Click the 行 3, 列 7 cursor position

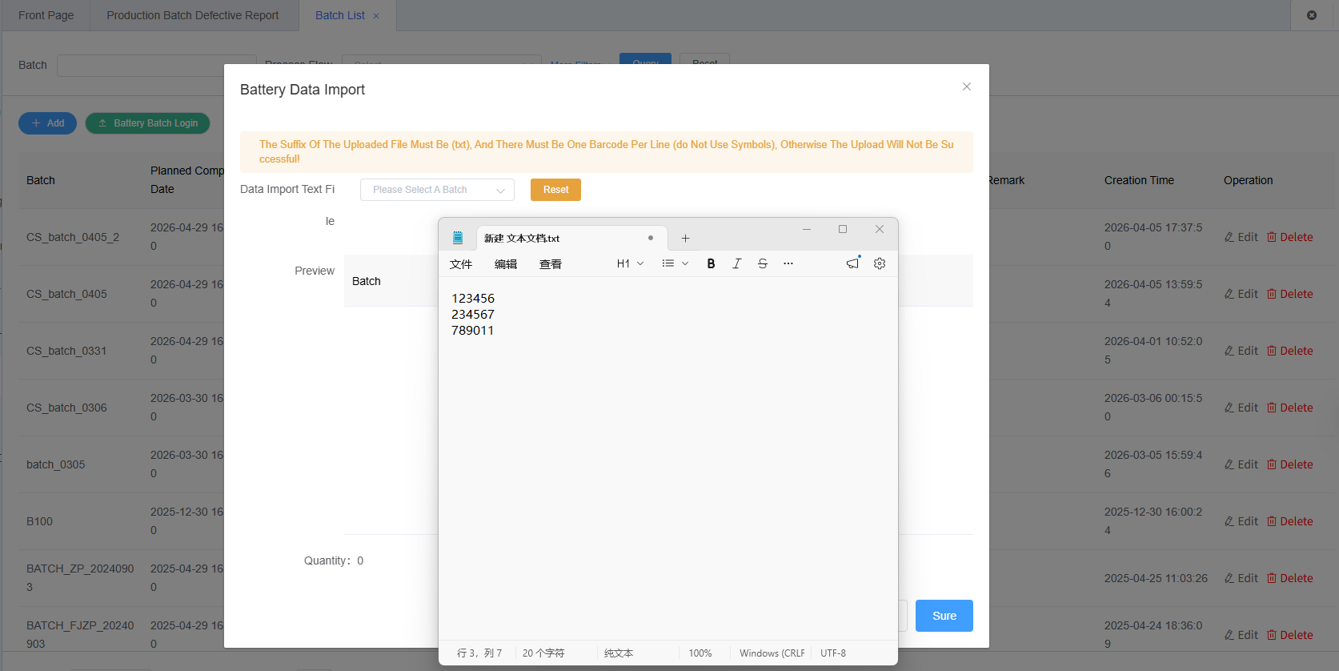click(479, 653)
